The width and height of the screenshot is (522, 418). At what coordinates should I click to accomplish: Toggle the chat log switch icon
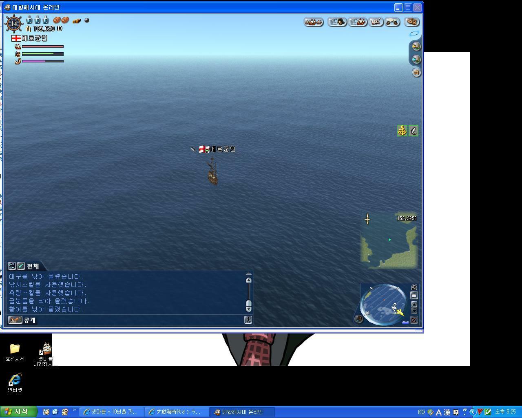tap(12, 266)
